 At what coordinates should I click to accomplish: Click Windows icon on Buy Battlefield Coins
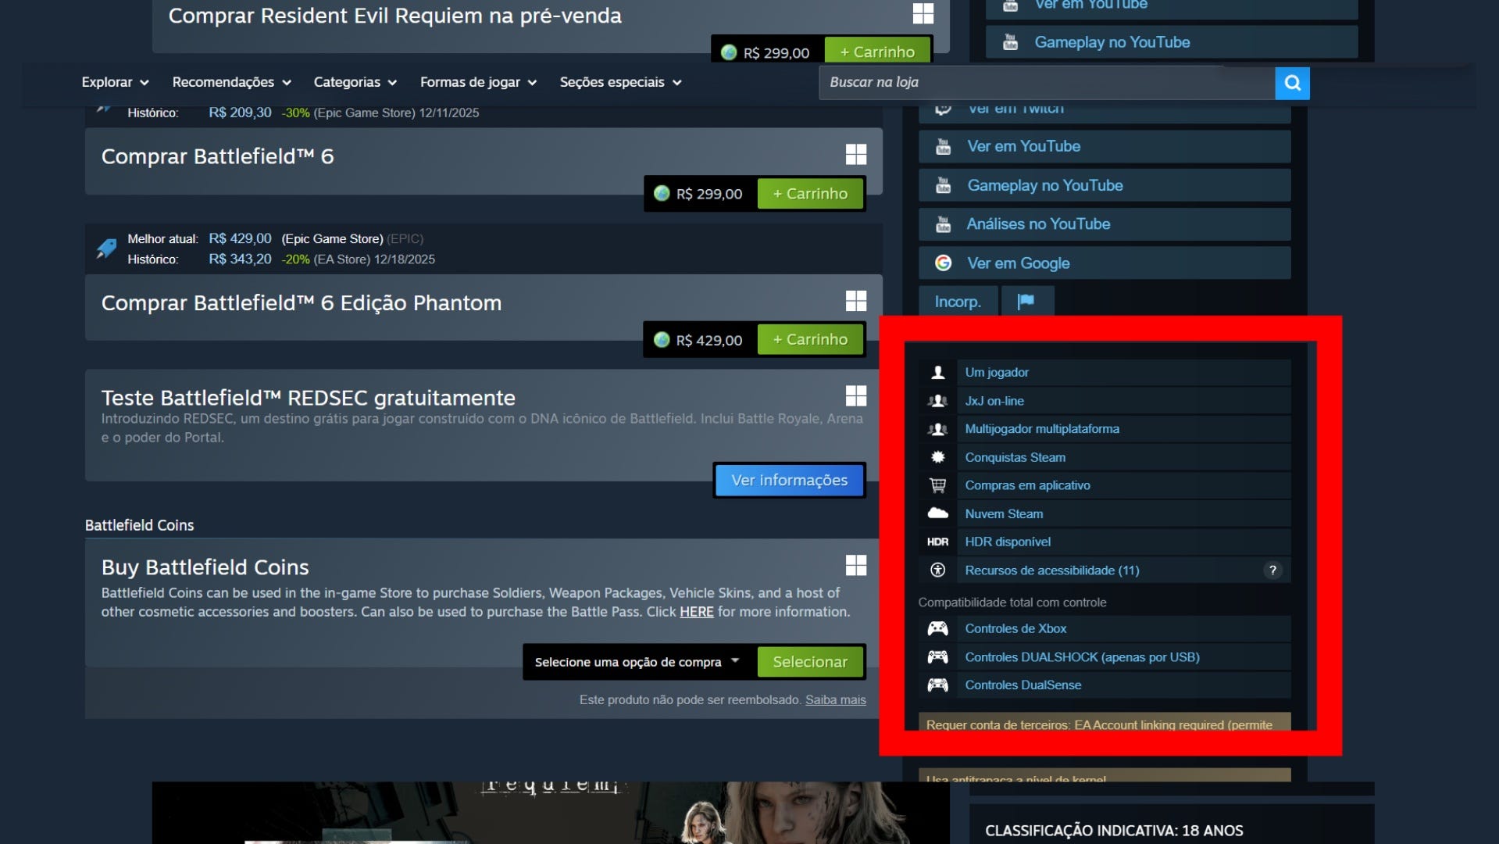[x=856, y=566]
